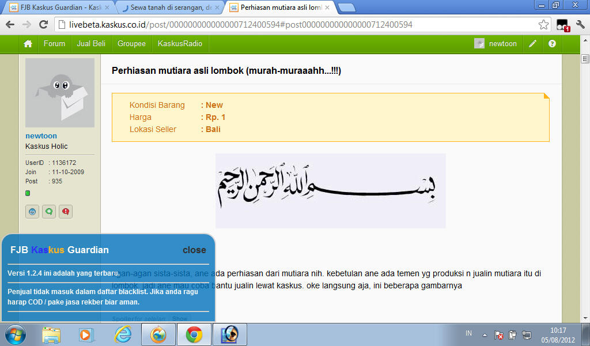Click the power plug tray icon
Image resolution: width=590 pixels, height=346 pixels.
coord(512,334)
